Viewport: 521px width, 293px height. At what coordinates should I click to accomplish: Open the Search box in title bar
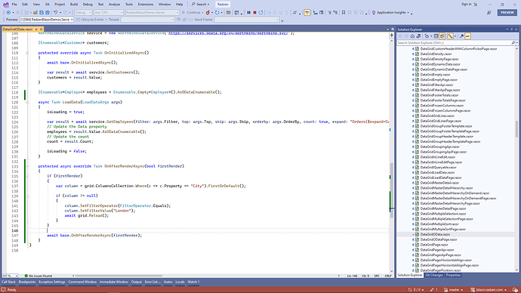tap(200, 5)
